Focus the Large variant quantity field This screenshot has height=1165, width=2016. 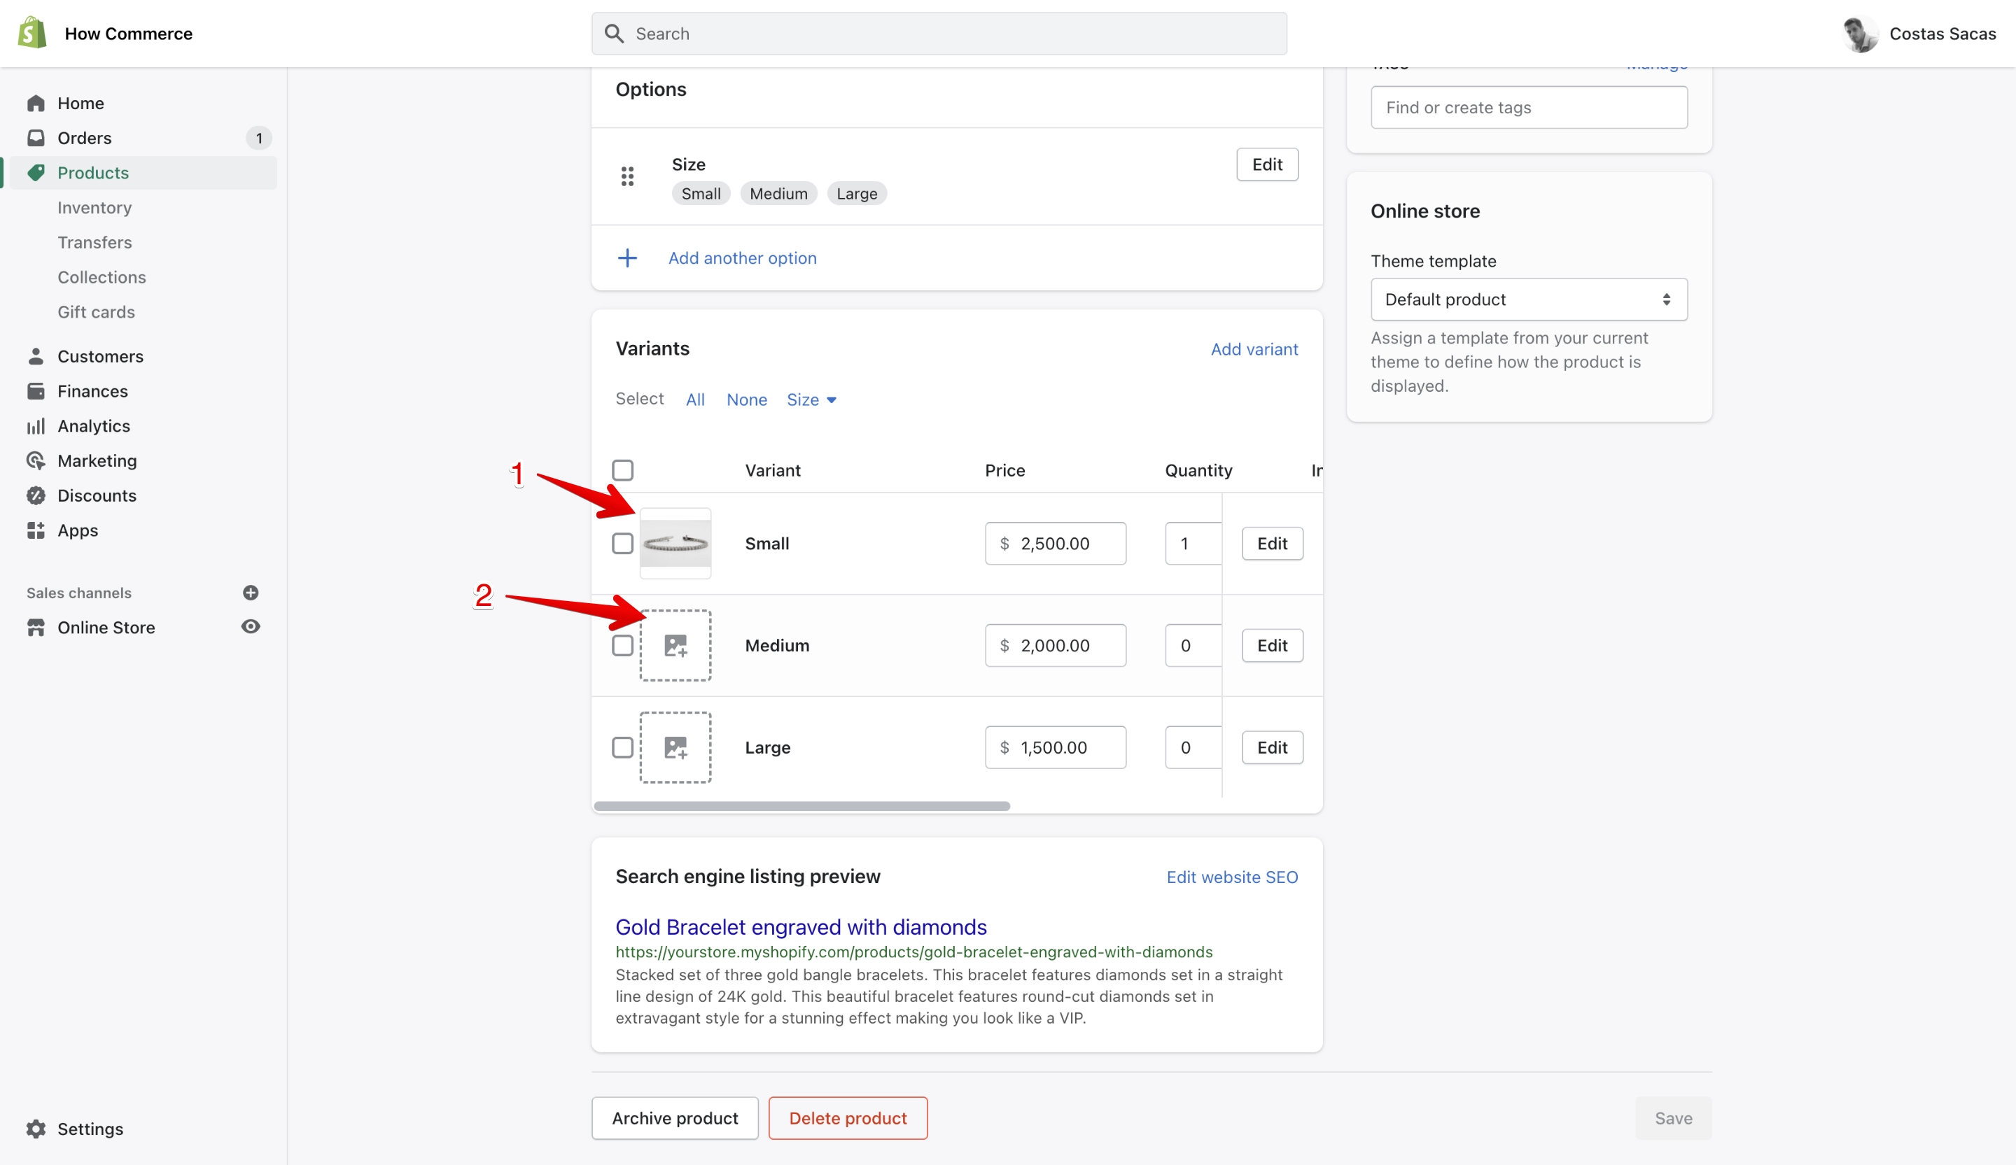(1193, 747)
